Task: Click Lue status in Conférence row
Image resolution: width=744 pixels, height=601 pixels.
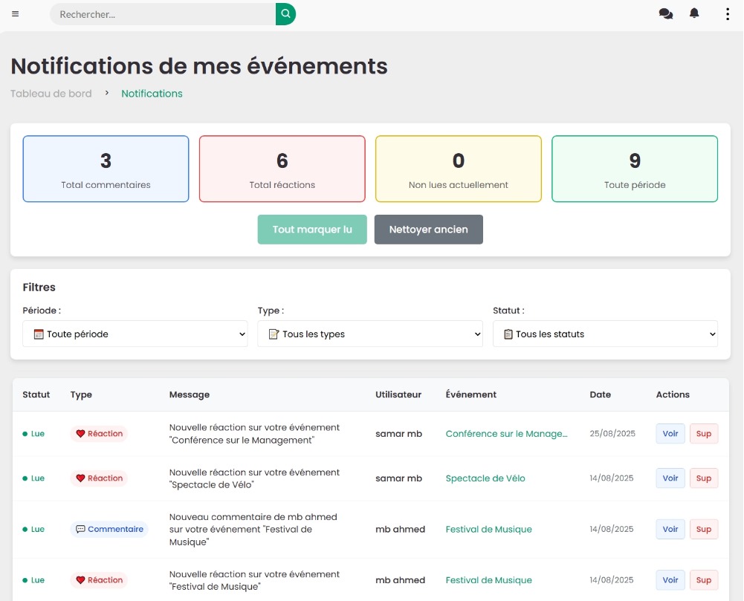Action: point(33,434)
